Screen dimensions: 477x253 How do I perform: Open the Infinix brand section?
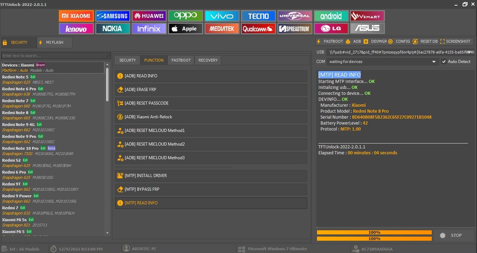(x=149, y=28)
